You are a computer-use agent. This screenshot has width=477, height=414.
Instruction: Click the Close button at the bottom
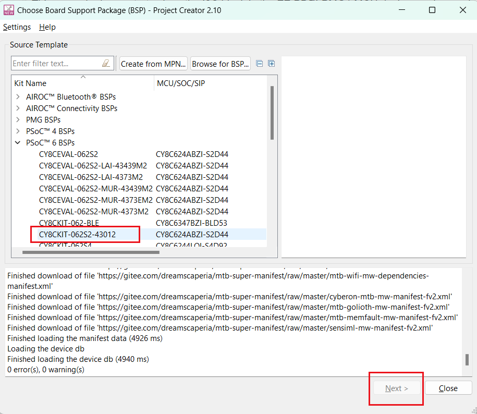pyautogui.click(x=448, y=388)
